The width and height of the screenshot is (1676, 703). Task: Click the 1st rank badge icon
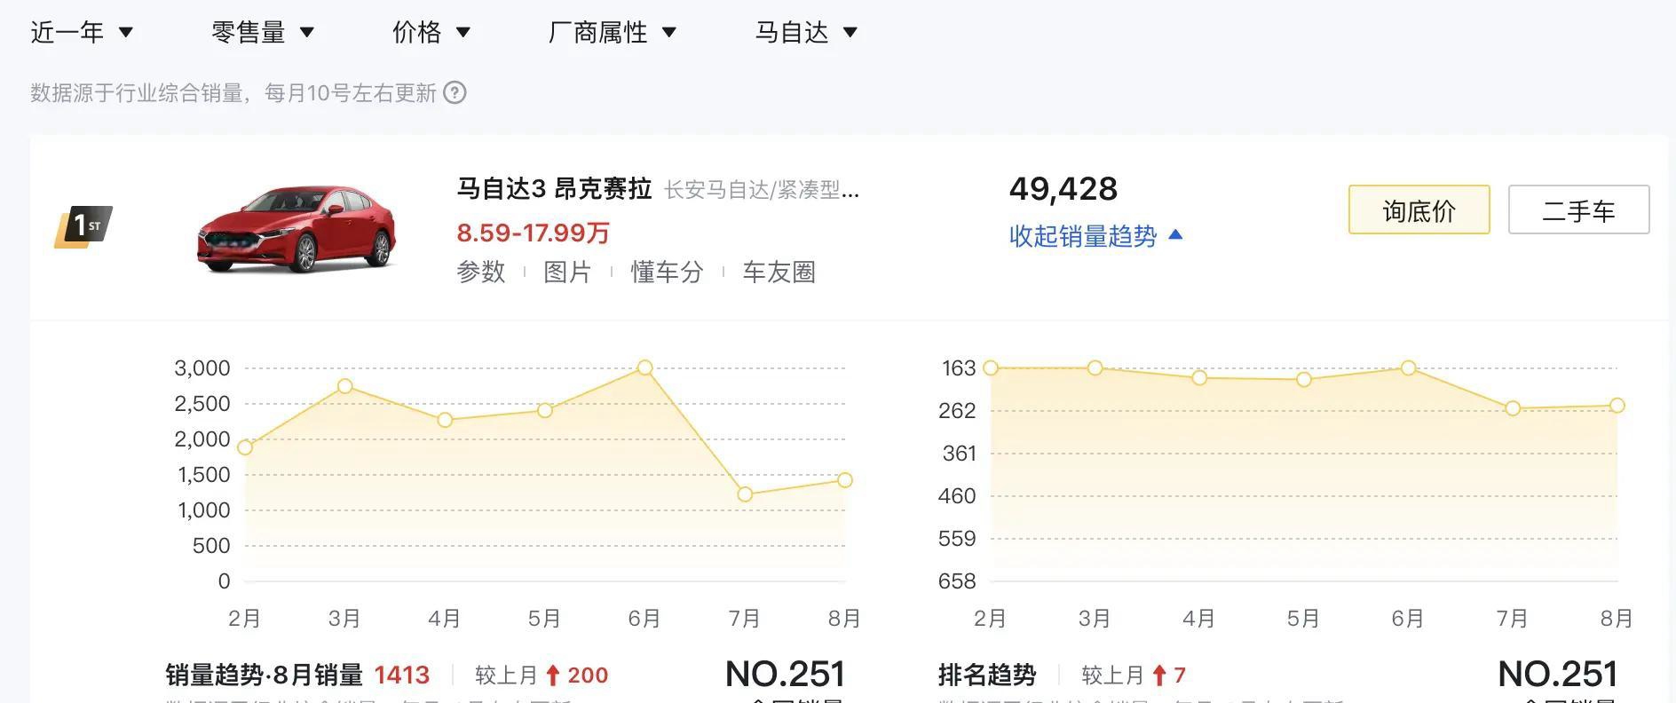[x=83, y=227]
